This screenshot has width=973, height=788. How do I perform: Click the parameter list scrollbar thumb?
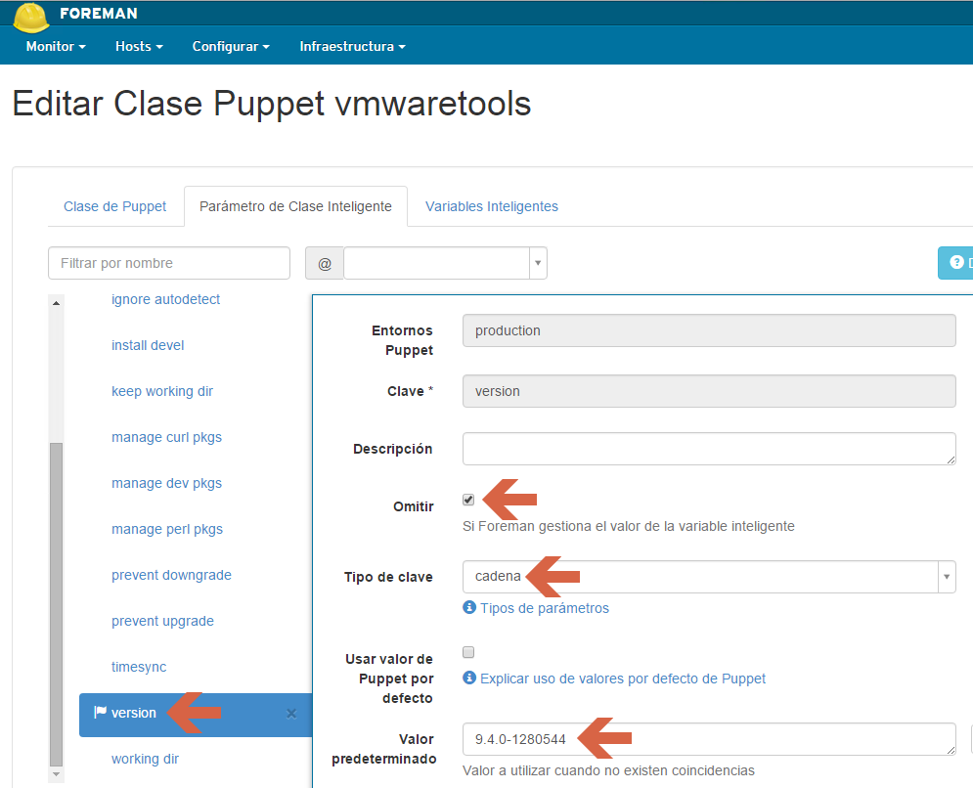[56, 604]
